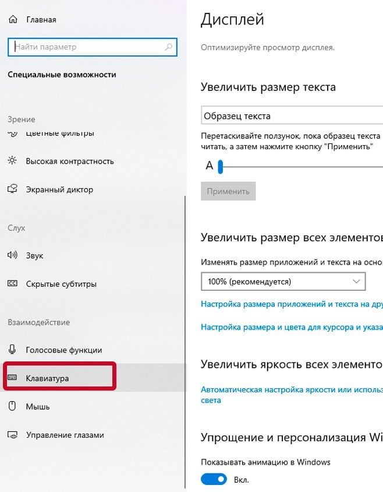
Task: Click the Speech microphone icon
Action: click(x=12, y=349)
